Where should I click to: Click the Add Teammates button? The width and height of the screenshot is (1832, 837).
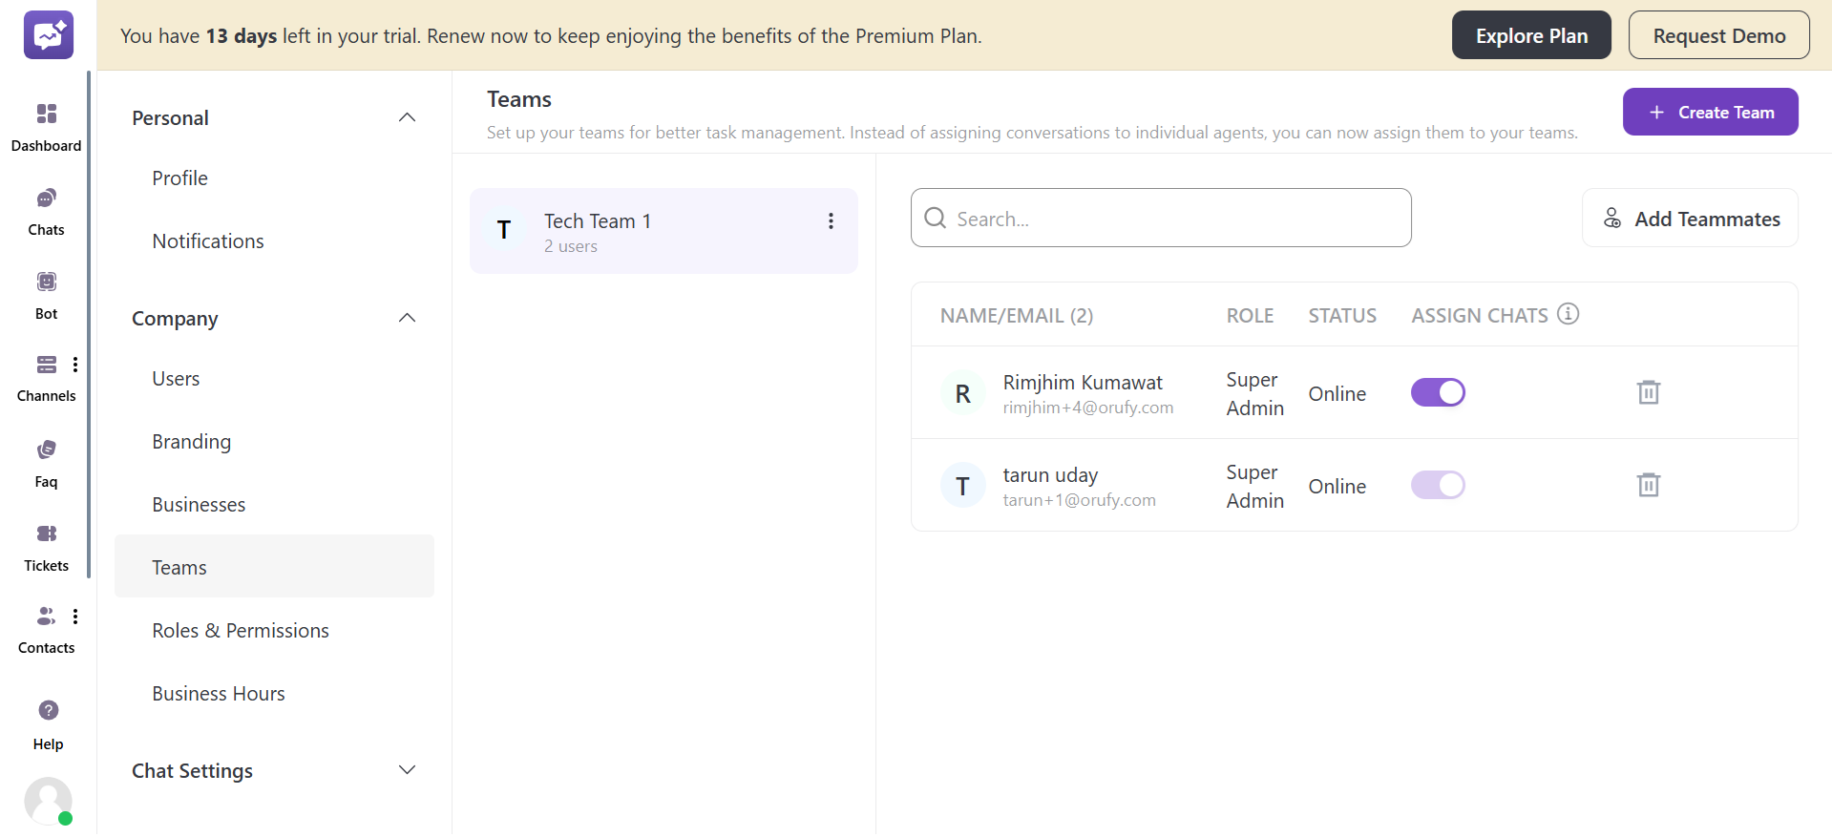1690,219
